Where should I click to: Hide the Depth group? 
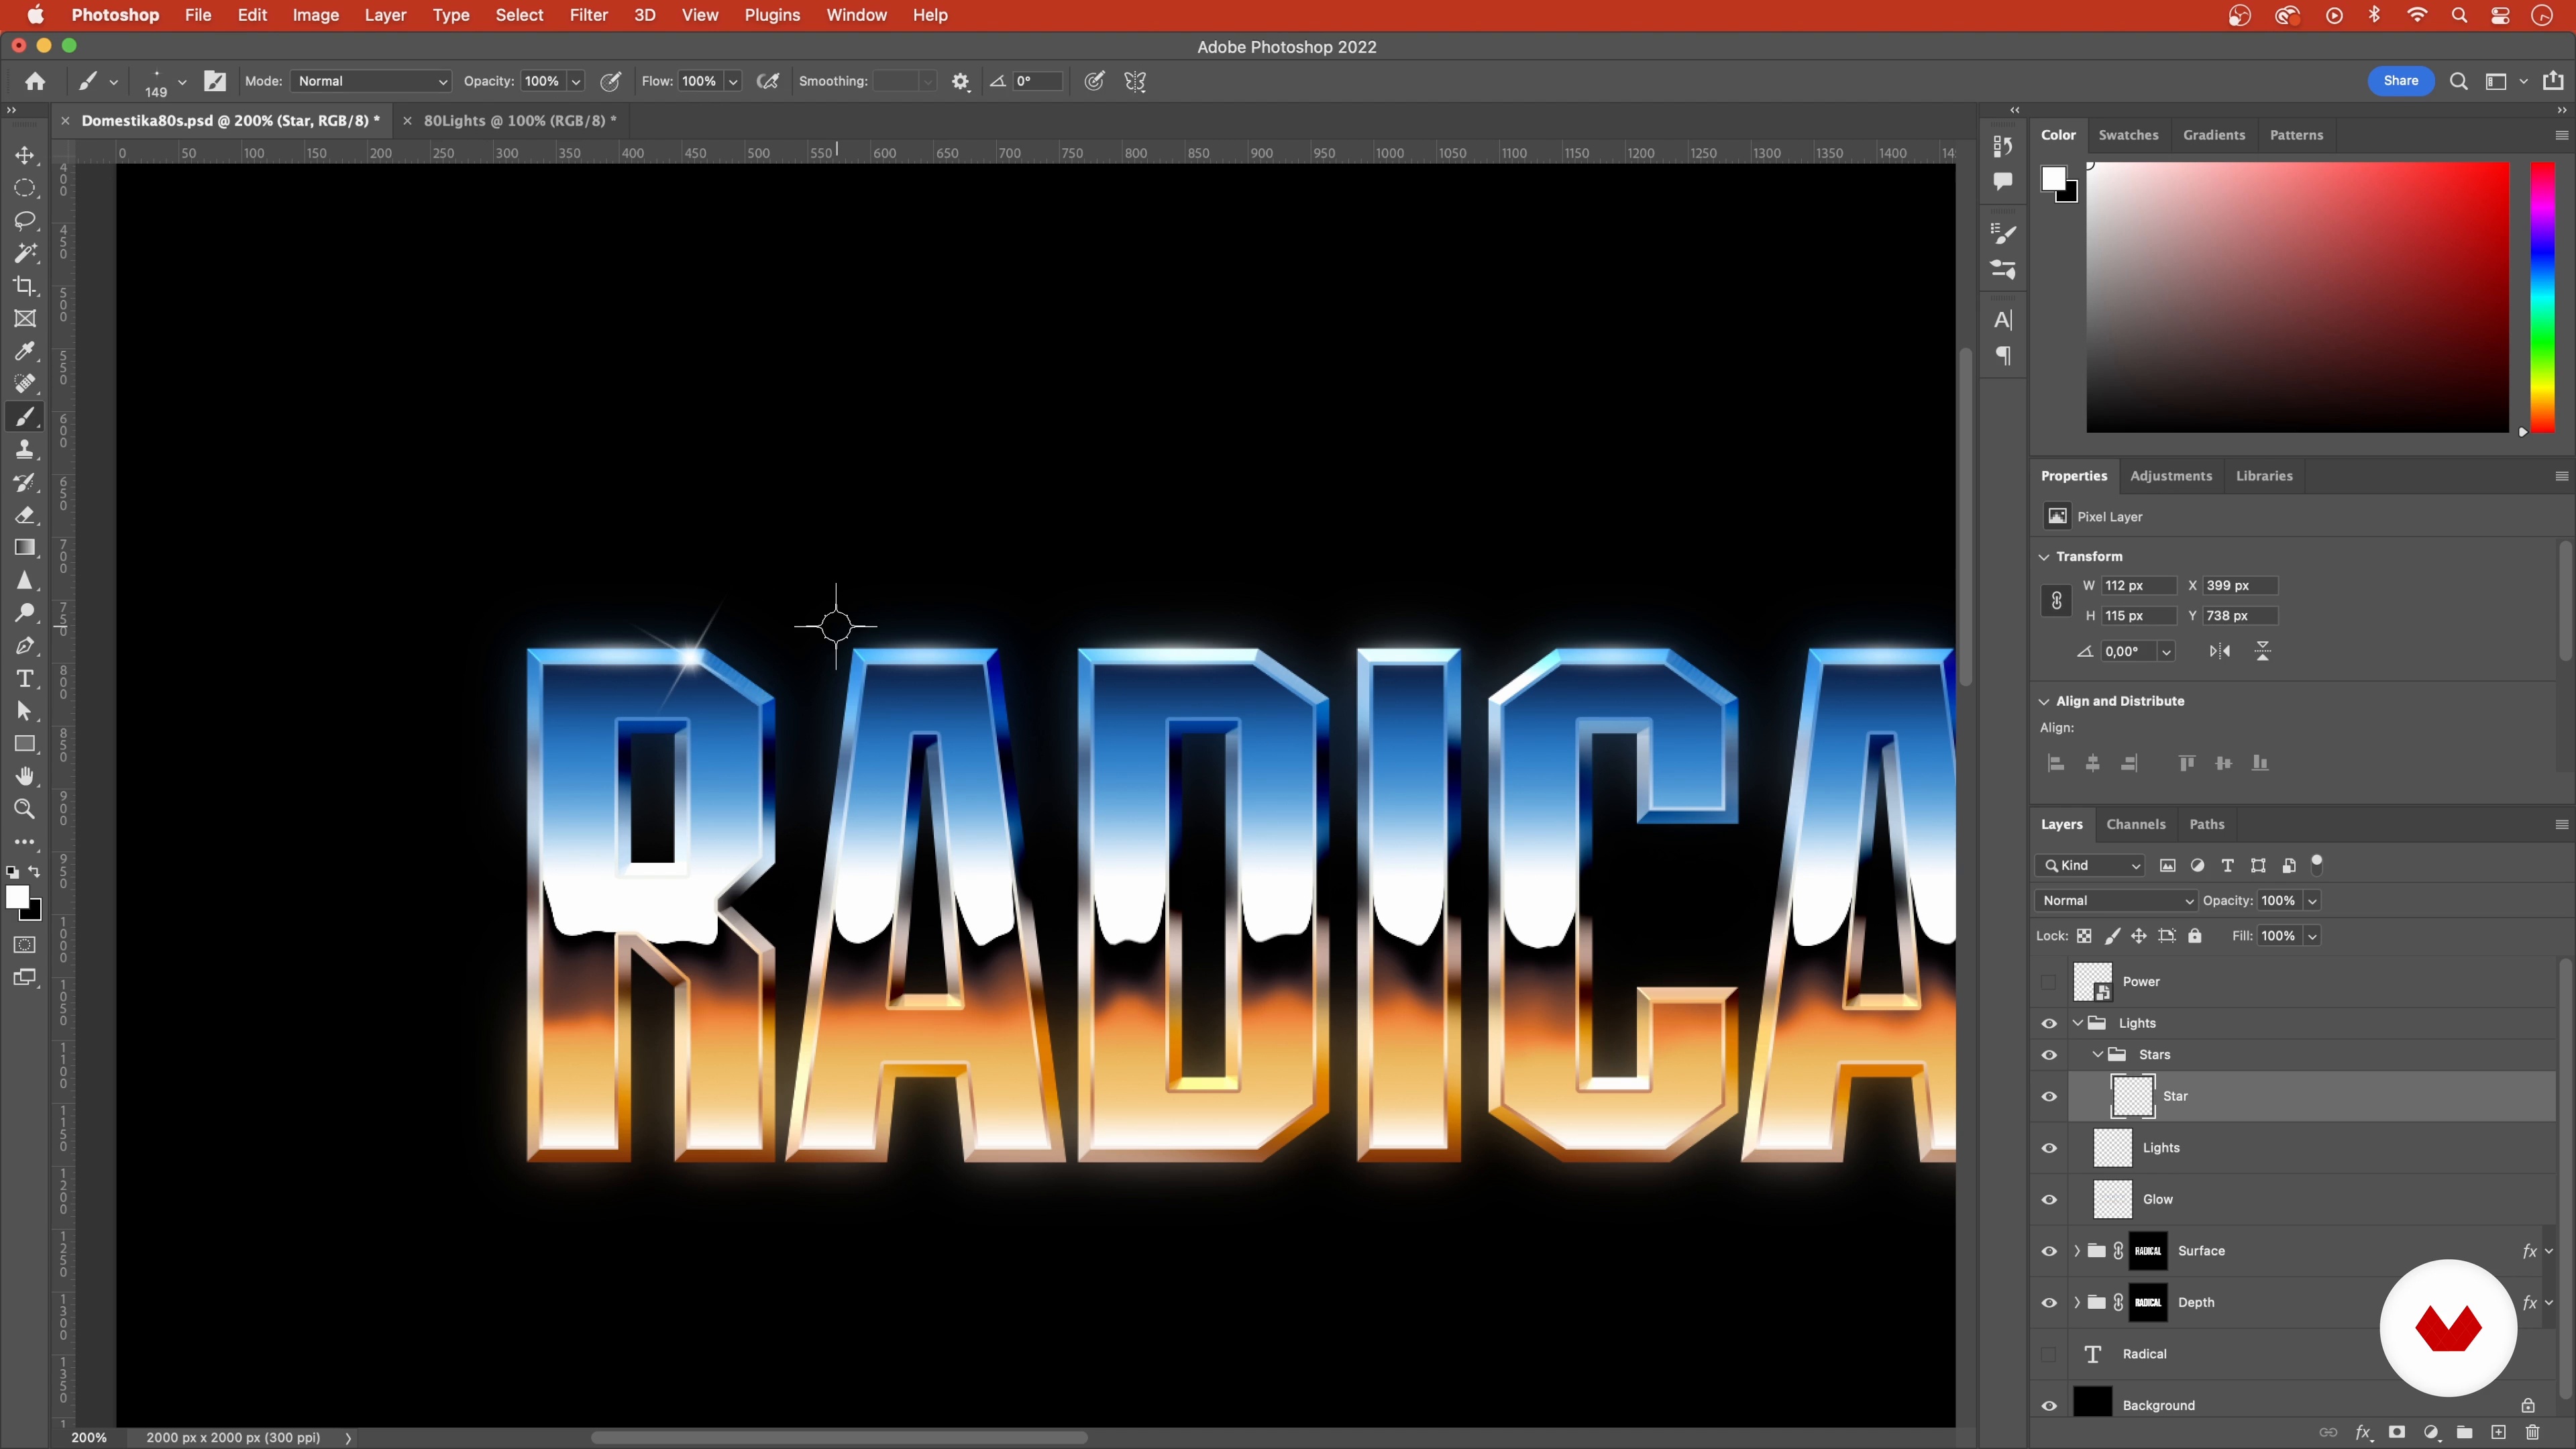tap(2049, 1303)
